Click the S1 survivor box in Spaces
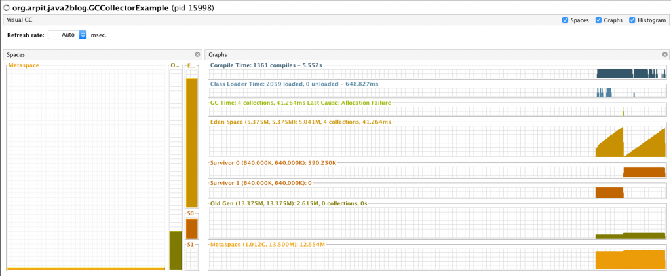 (192, 257)
